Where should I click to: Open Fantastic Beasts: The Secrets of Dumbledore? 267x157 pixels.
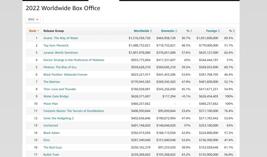(74, 111)
